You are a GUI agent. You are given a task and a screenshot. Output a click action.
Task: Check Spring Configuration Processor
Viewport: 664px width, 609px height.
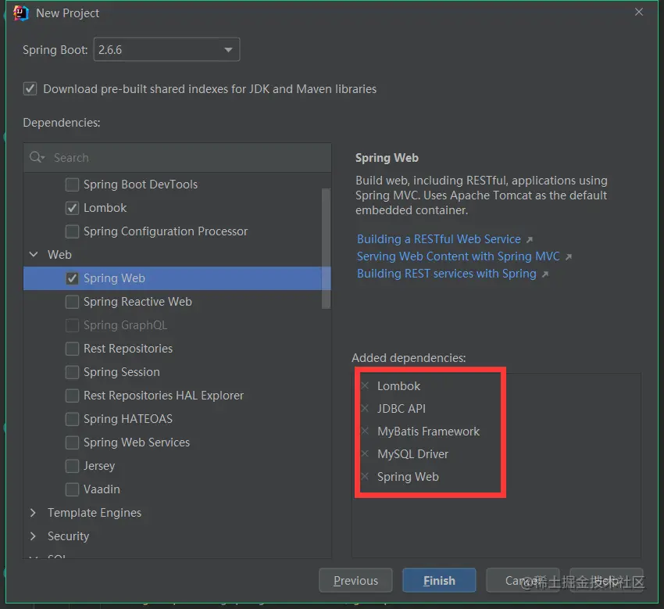point(72,231)
